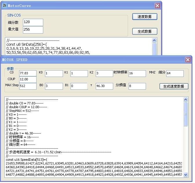Screen dimensions: 195x183
Task: Click the MAX Step field showing 512
Action: coord(28,86)
